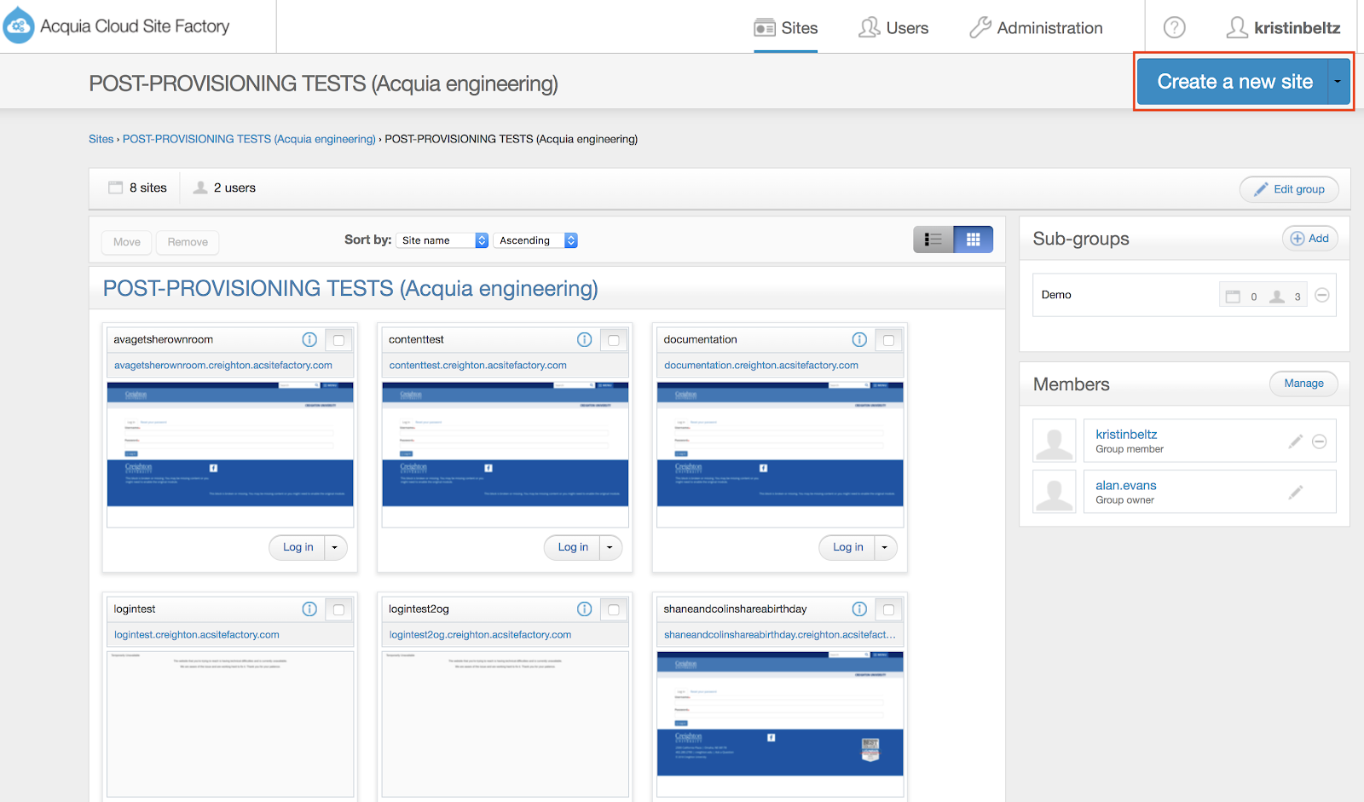
Task: Click avagetsherownroom site thumbnail
Action: click(x=230, y=454)
